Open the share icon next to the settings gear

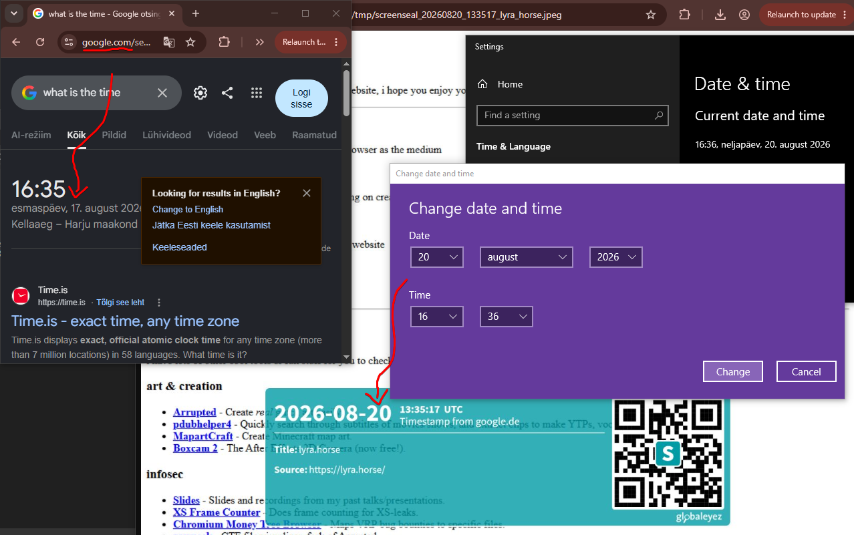click(x=227, y=93)
